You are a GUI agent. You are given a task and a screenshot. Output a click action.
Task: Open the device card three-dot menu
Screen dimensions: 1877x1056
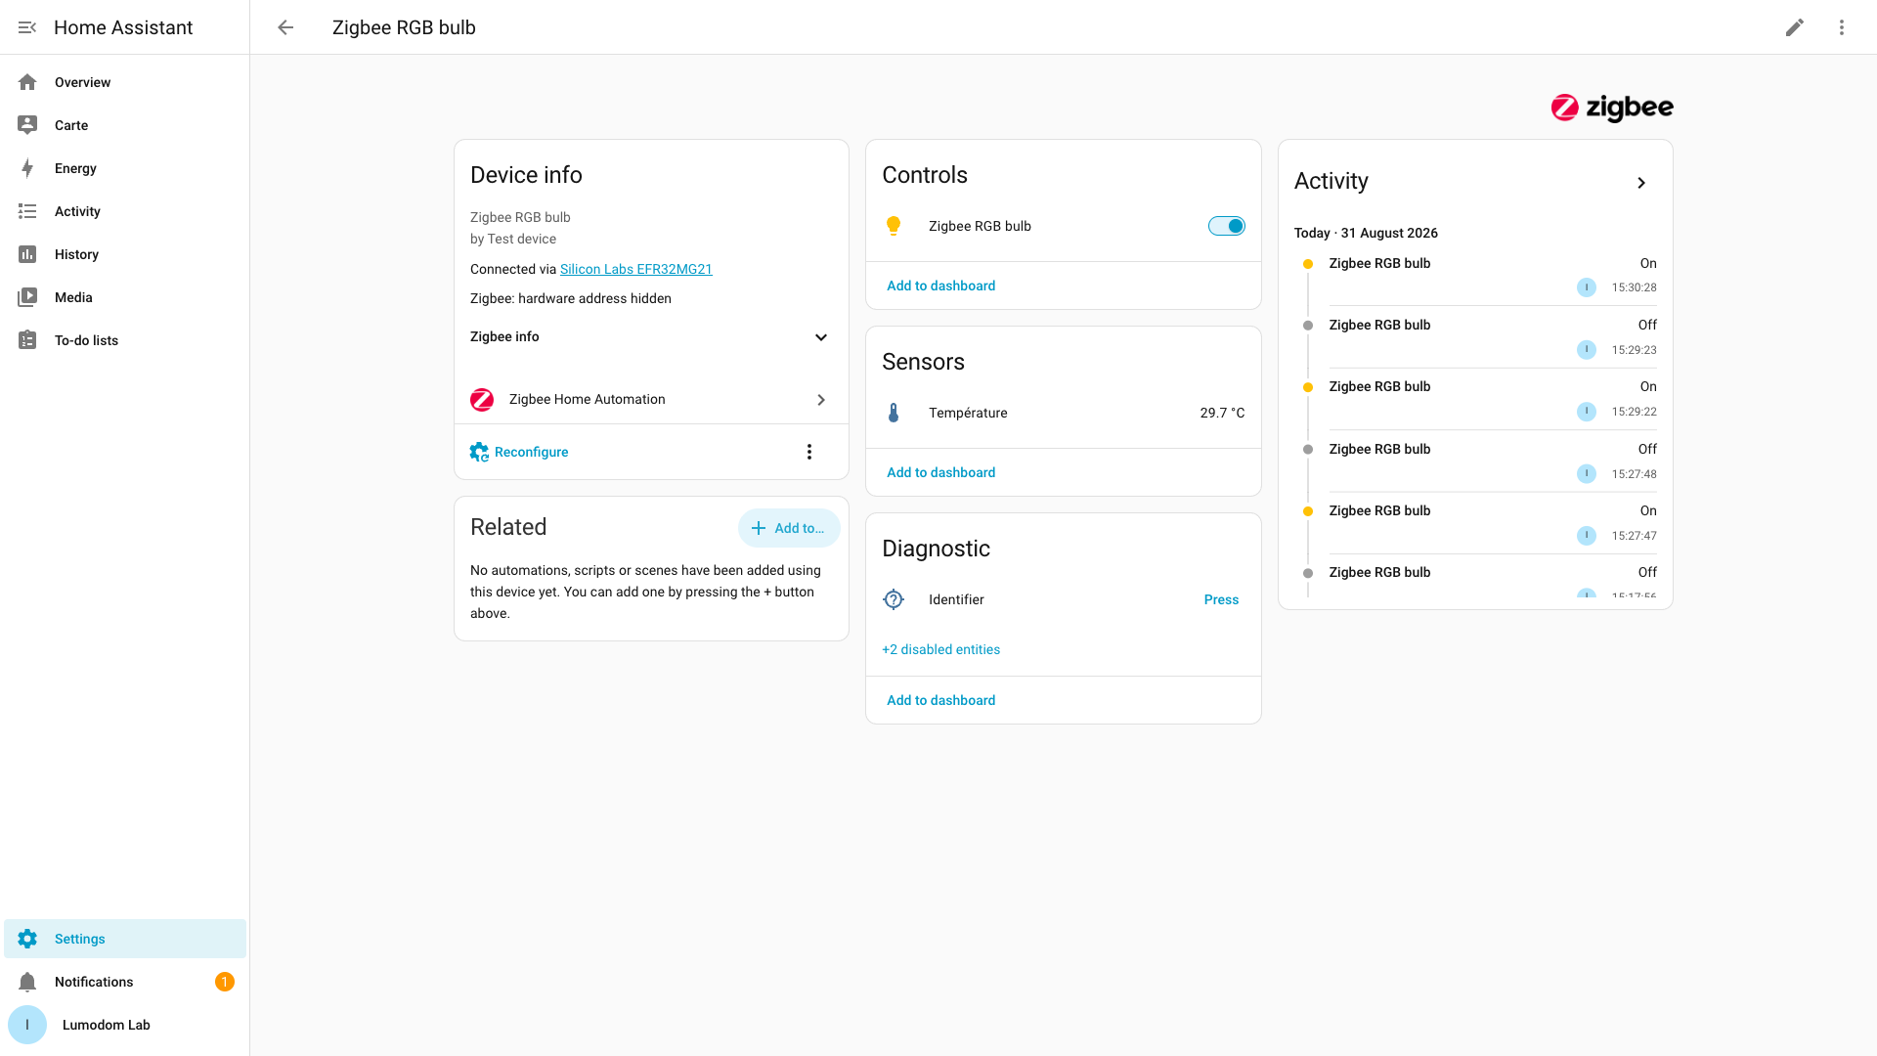pos(808,452)
